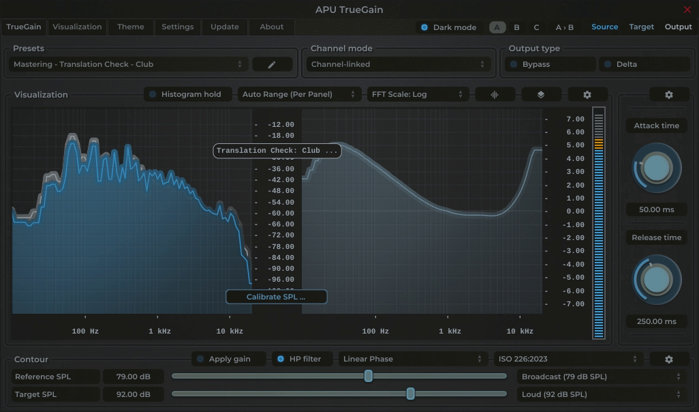Image resolution: width=699 pixels, height=412 pixels.
Task: Disable the HP filter toggle
Action: point(302,359)
